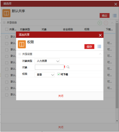Click the 共享信息 section drag handle icon
Viewport: 119px width, 132px height.
tap(4, 22)
